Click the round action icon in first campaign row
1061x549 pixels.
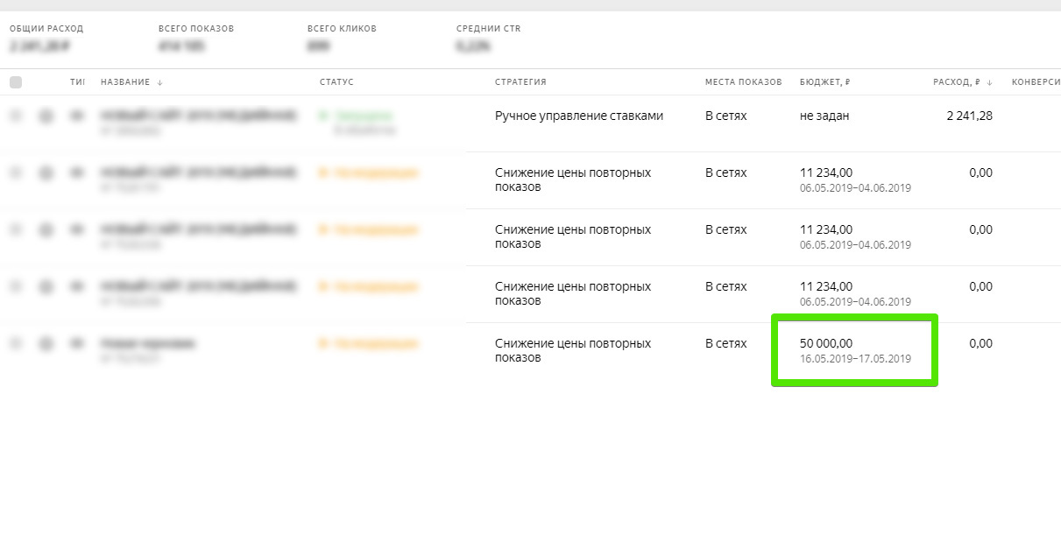[46, 116]
